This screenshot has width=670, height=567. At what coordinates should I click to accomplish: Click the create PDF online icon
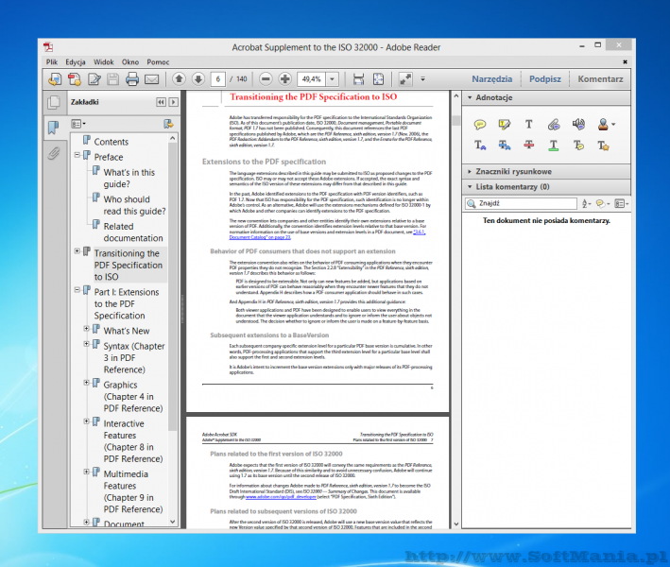(55, 79)
